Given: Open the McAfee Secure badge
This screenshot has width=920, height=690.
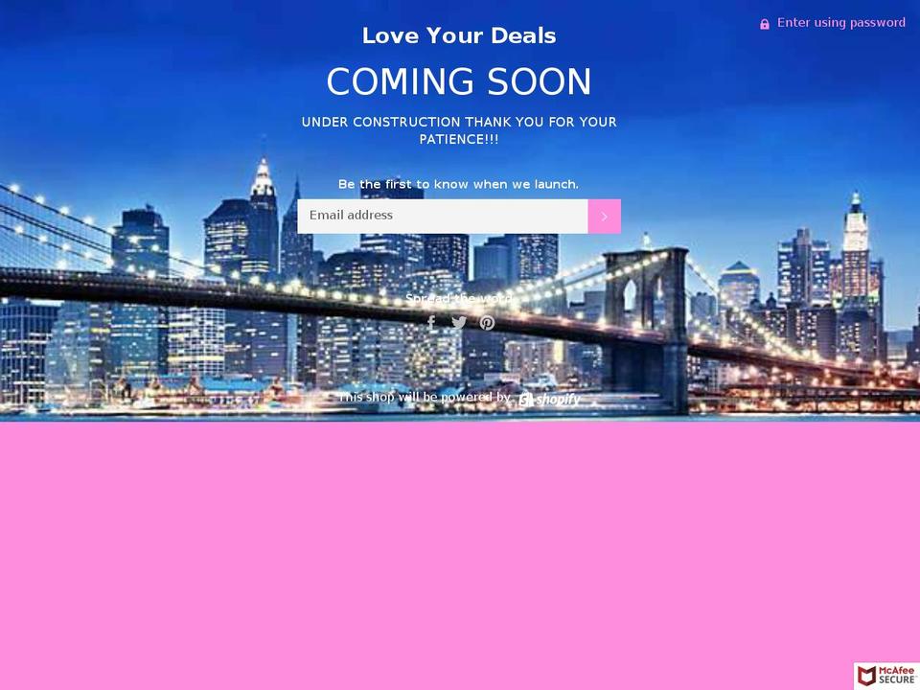Looking at the screenshot, I should (x=887, y=676).
